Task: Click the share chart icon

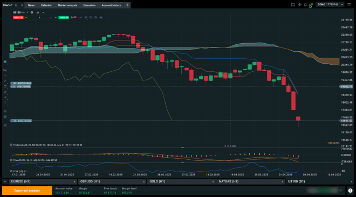Action: (x=5, y=125)
